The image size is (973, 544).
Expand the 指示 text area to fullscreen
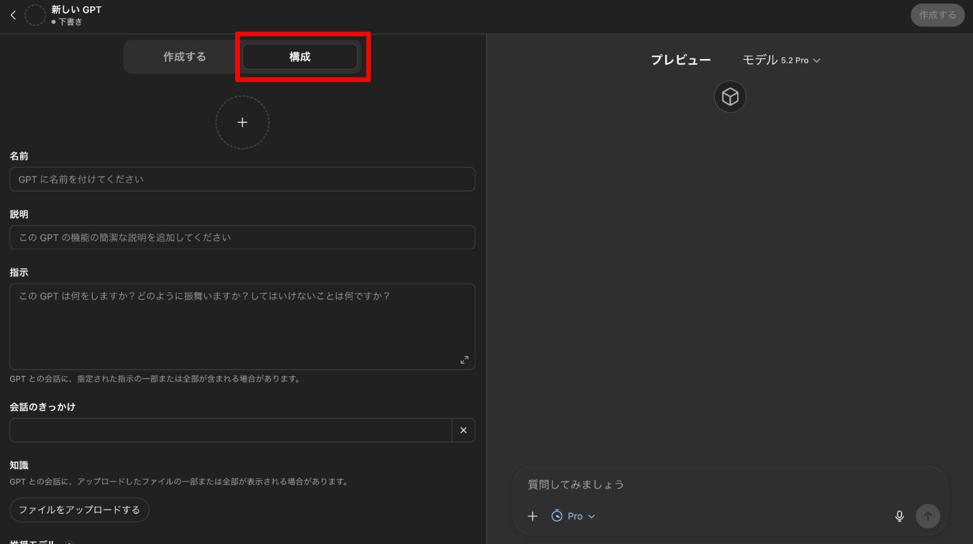(464, 360)
